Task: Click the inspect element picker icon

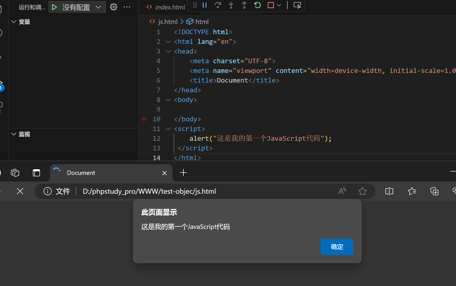Action: click(x=297, y=5)
